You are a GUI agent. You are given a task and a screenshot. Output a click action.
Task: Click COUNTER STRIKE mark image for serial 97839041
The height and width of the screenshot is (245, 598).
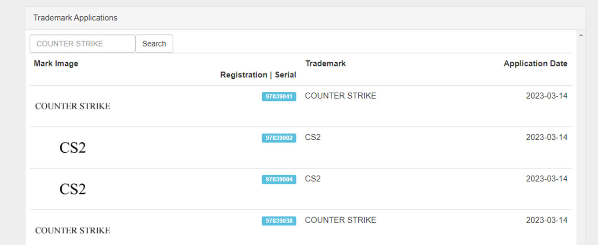click(x=73, y=106)
